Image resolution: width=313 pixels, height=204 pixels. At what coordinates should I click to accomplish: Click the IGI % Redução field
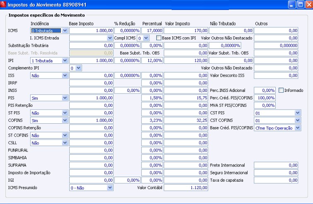click(x=127, y=180)
